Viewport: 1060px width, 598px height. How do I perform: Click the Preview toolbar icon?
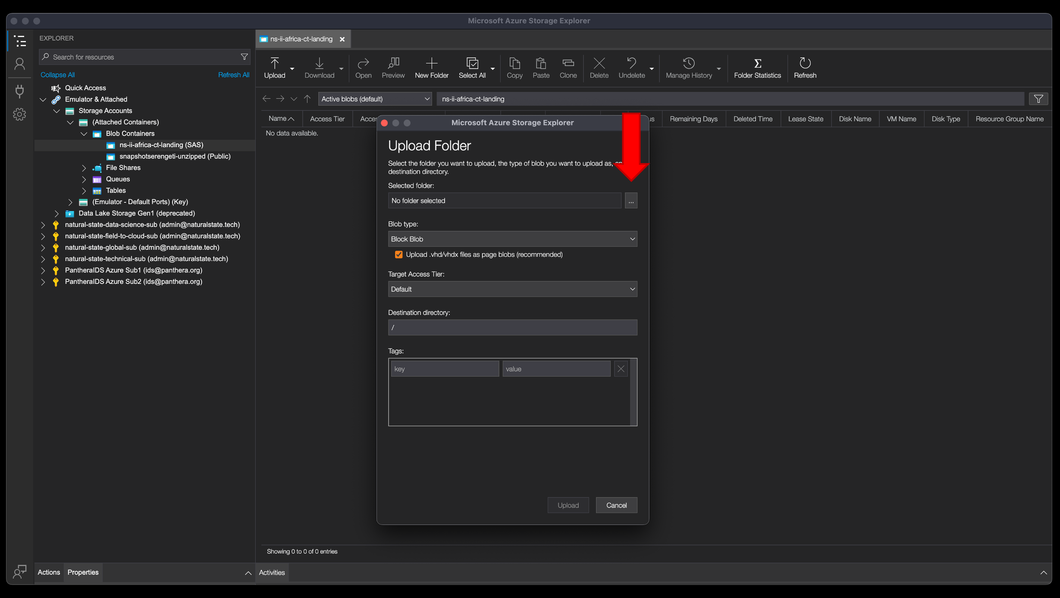click(393, 68)
